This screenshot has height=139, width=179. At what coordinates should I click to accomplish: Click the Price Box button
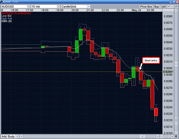click(x=146, y=7)
